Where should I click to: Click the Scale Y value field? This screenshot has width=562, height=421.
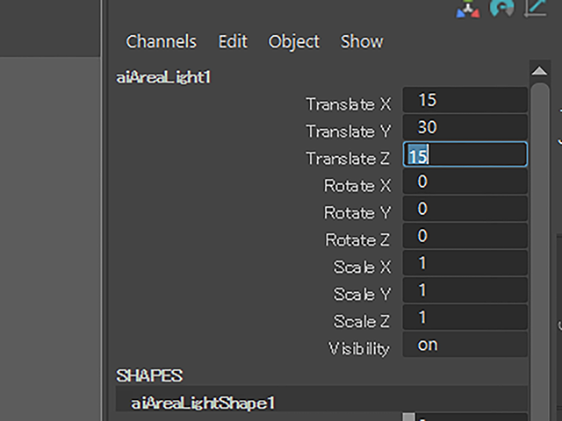pos(465,290)
